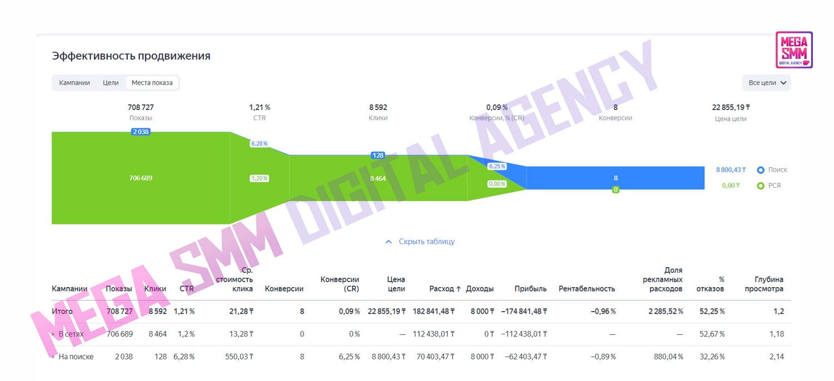Viewport: 834px width, 381px height.
Task: Sort by the Показы column header
Action: pos(119,289)
